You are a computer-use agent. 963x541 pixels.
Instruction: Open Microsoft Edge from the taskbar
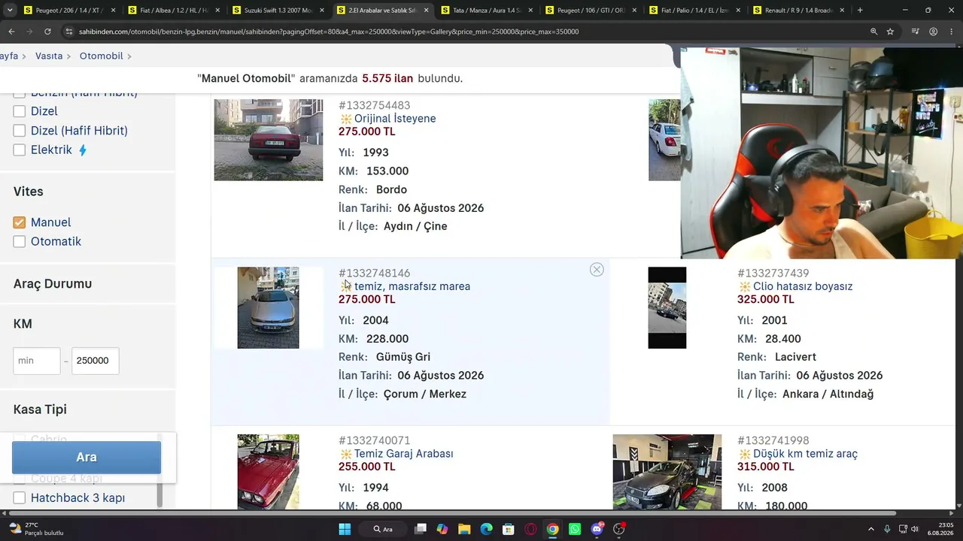click(x=487, y=529)
